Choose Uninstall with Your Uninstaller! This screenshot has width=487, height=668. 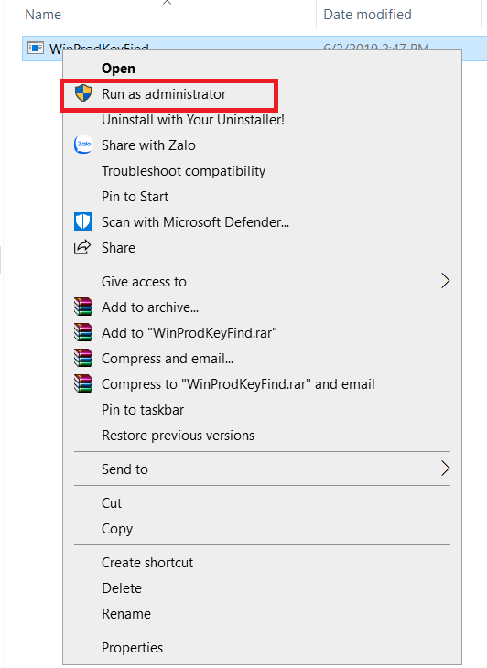pos(192,120)
